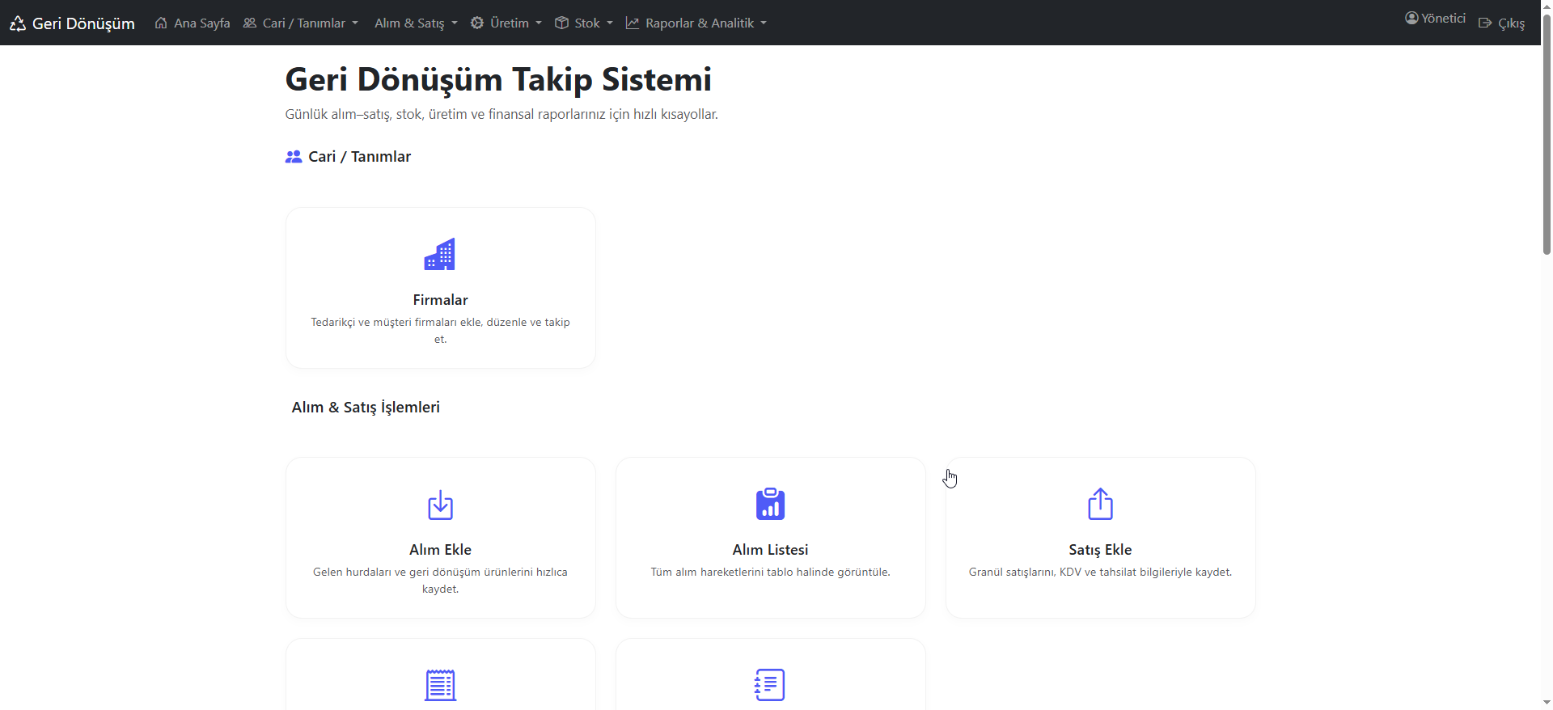Open the Üretim navbar menu

[506, 23]
